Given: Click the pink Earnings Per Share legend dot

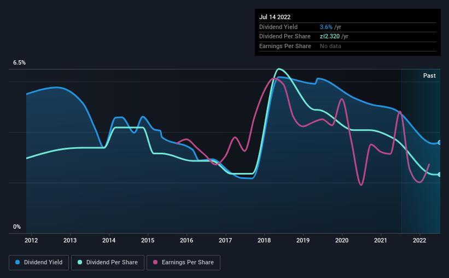Looking at the screenshot, I should [x=155, y=262].
